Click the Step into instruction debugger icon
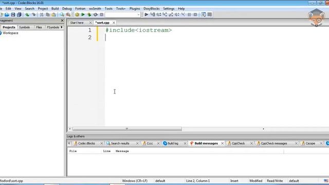329x185 pixels. (x=183, y=15)
